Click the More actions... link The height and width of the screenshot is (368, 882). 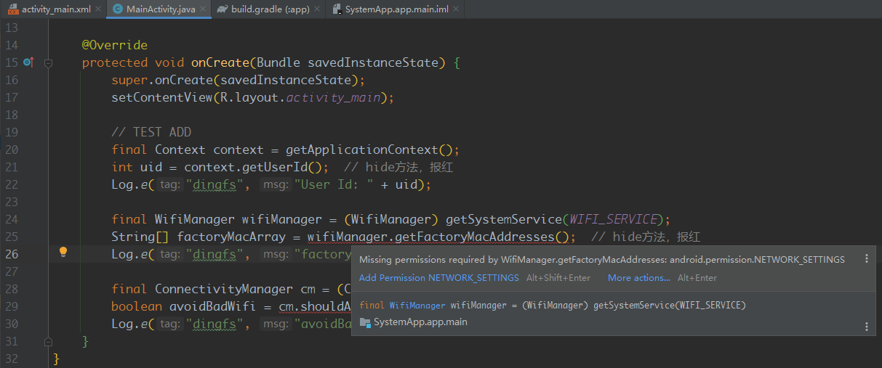coord(638,278)
